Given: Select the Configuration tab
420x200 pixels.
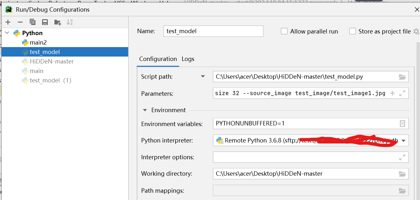Looking at the screenshot, I should point(158,59).
